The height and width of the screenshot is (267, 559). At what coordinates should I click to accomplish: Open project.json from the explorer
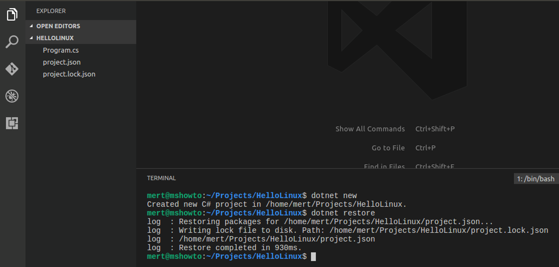[x=61, y=62]
